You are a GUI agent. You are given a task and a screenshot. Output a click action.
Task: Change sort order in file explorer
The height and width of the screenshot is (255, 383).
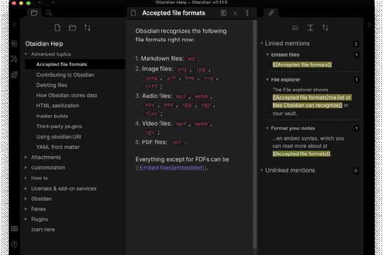pyautogui.click(x=87, y=28)
